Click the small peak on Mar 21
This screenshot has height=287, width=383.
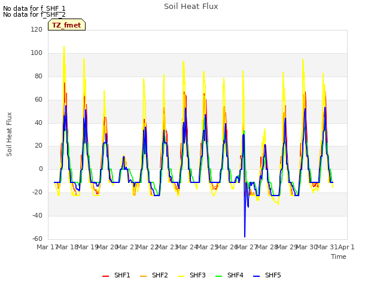124,157
